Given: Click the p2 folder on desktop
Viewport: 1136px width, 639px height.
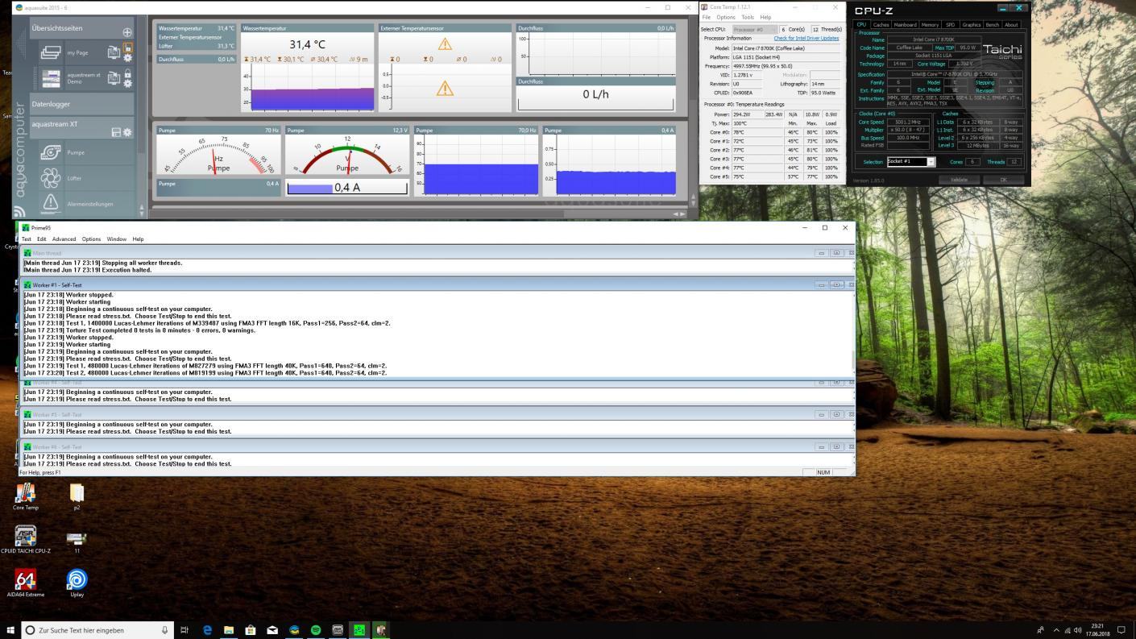Looking at the screenshot, I should point(77,496).
